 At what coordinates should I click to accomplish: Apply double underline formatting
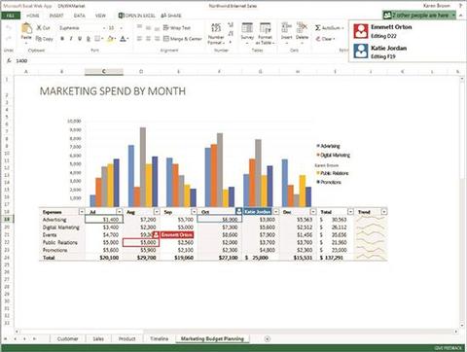point(89,39)
